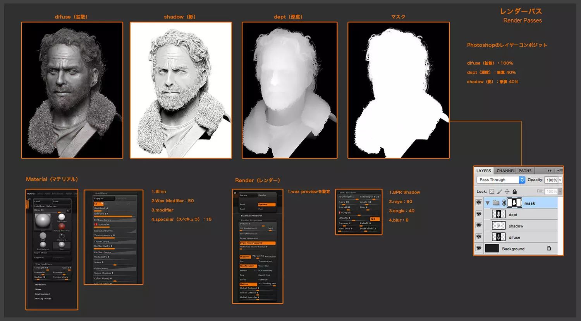This screenshot has height=321, width=581.
Task: Open the Opacity dropdown arrow
Action: tap(560, 180)
